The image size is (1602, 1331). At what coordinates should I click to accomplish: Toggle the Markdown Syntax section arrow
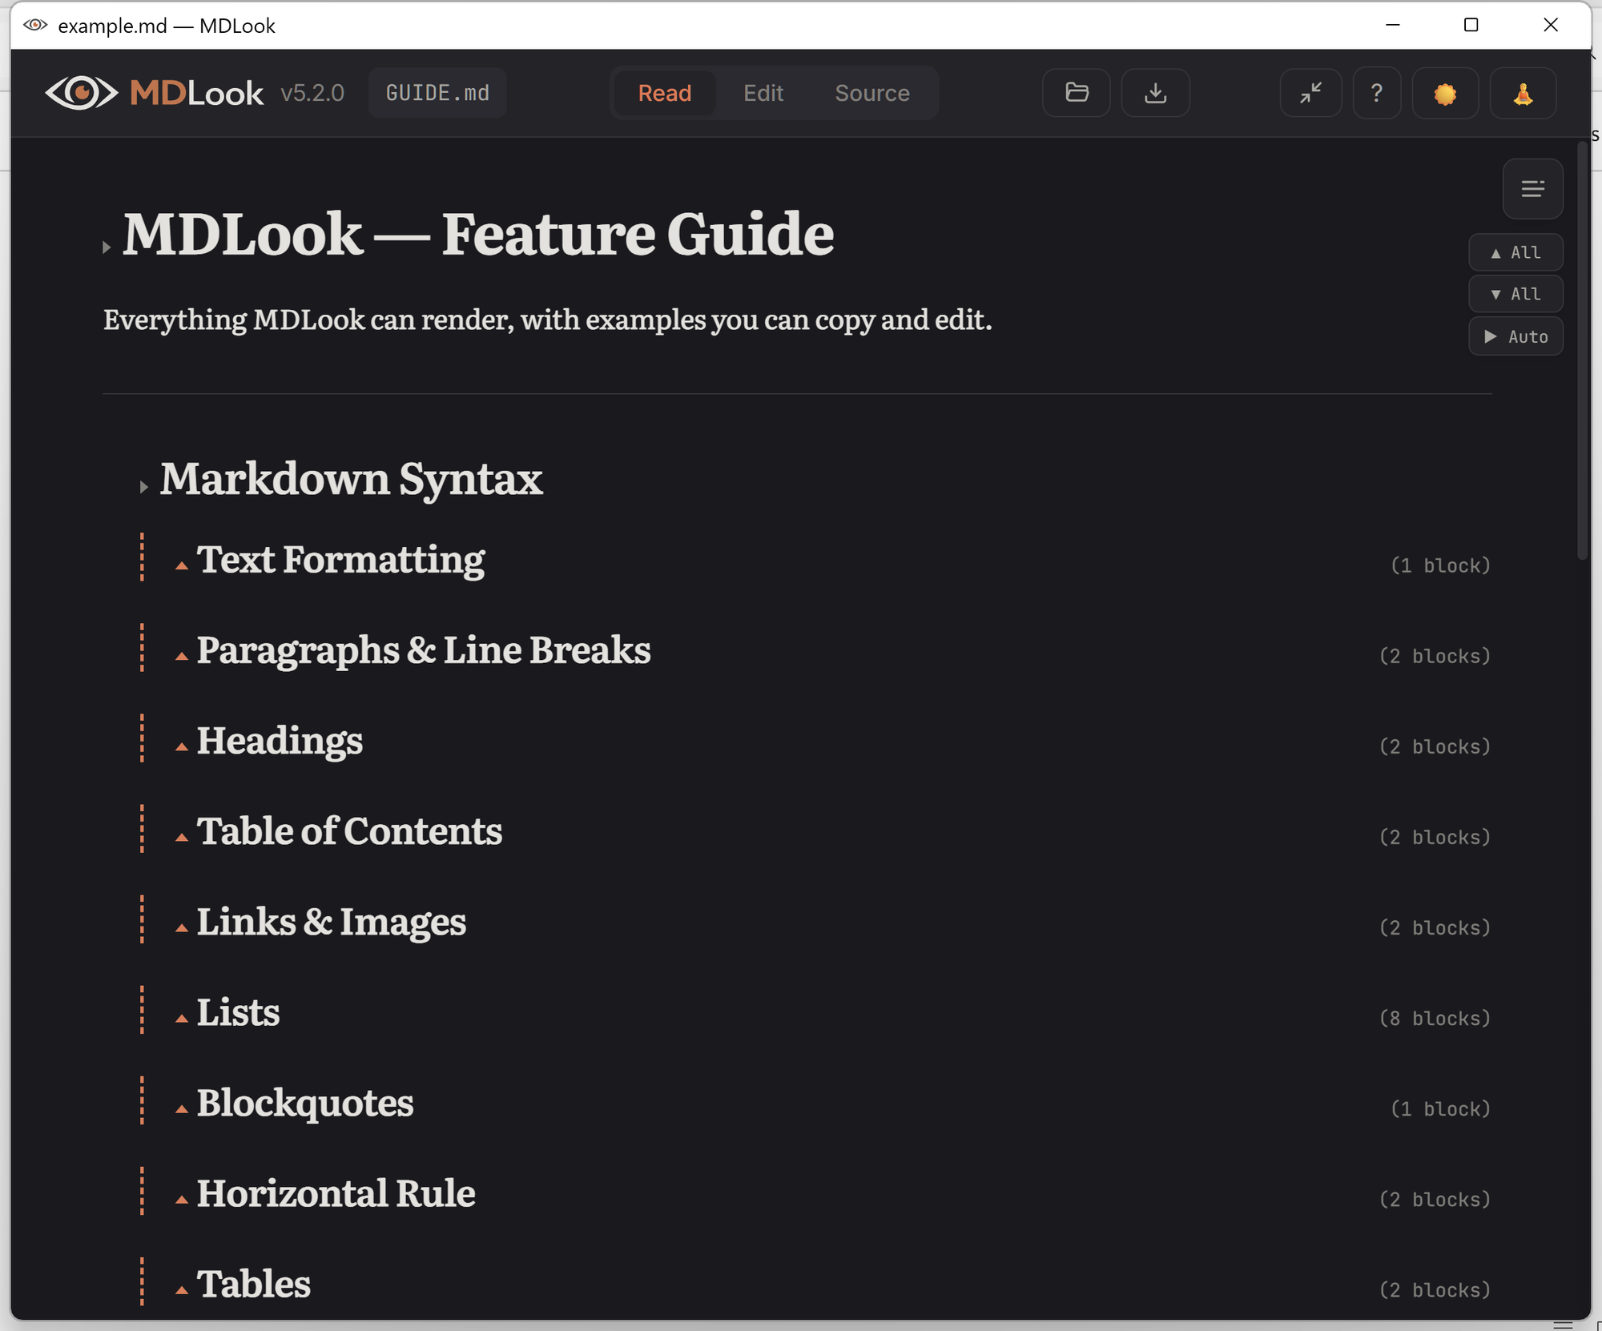click(x=143, y=487)
